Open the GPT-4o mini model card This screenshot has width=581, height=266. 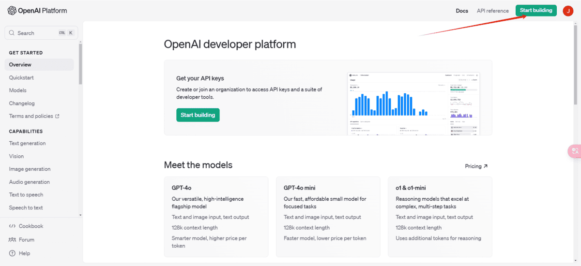(x=328, y=217)
